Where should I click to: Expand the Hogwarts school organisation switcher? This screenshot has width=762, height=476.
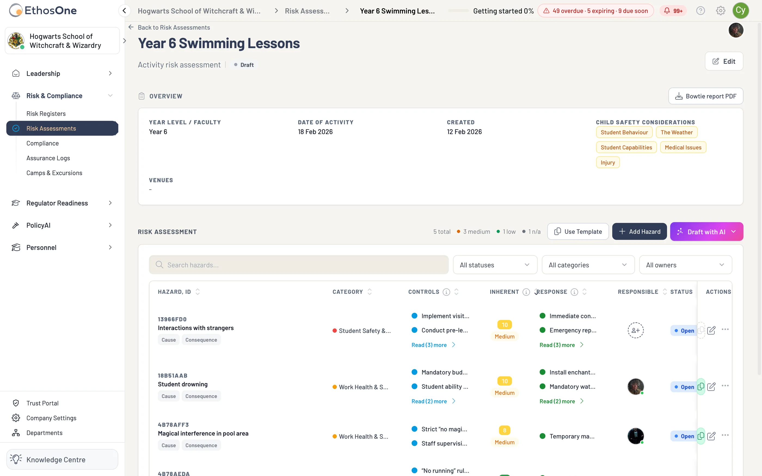point(124,41)
